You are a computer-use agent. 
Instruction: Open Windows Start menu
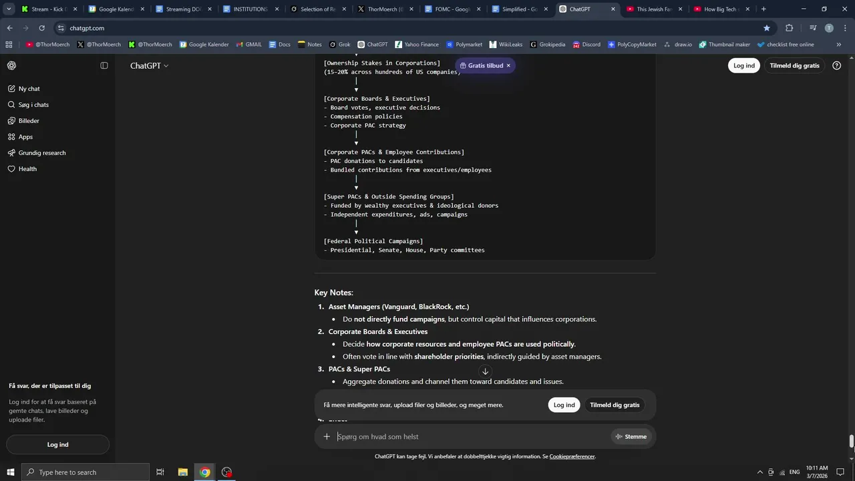11,472
